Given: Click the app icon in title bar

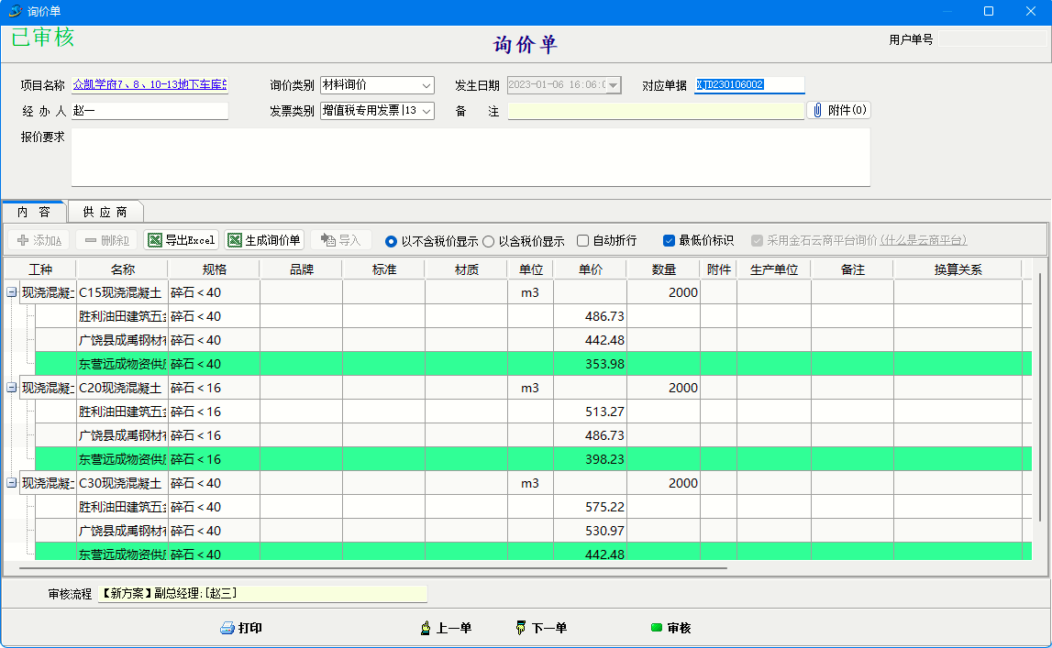Looking at the screenshot, I should click(15, 11).
